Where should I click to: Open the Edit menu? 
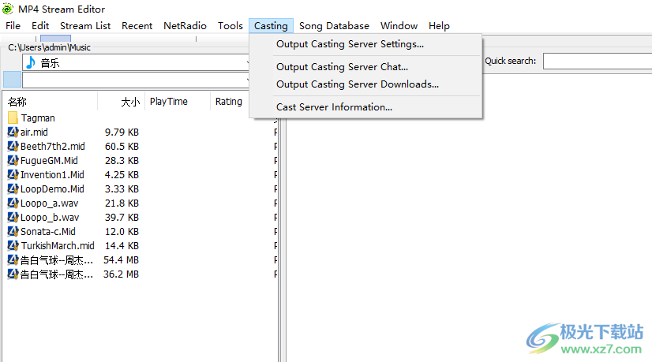click(40, 26)
